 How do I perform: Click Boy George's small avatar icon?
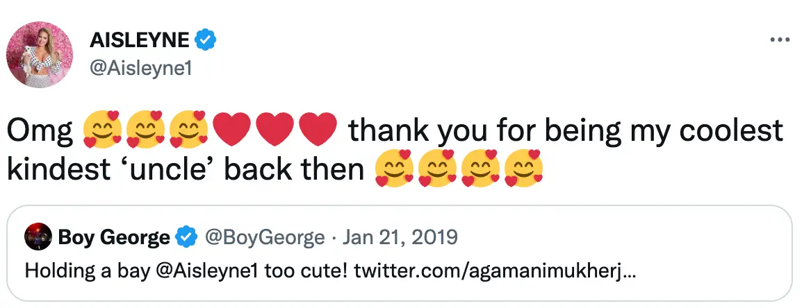tap(37, 238)
